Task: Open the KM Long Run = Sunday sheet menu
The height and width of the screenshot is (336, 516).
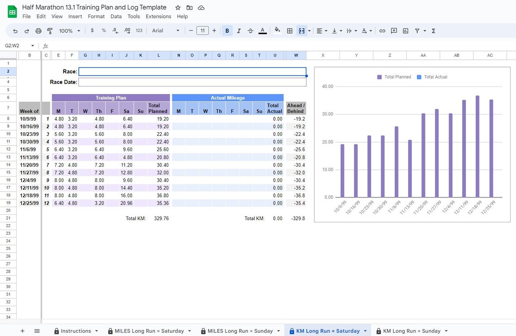Action: (446, 331)
